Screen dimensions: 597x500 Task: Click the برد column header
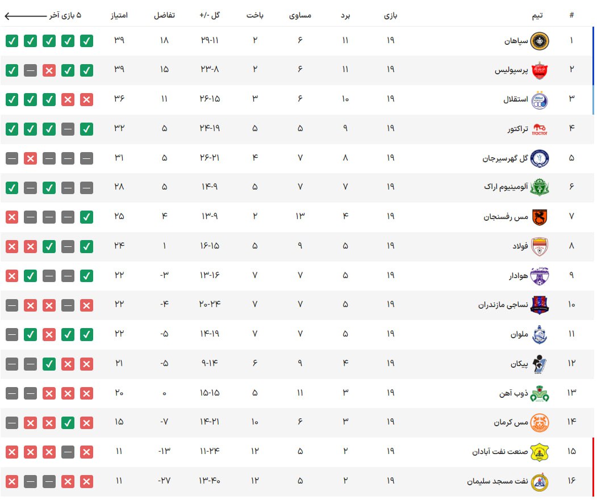(345, 15)
